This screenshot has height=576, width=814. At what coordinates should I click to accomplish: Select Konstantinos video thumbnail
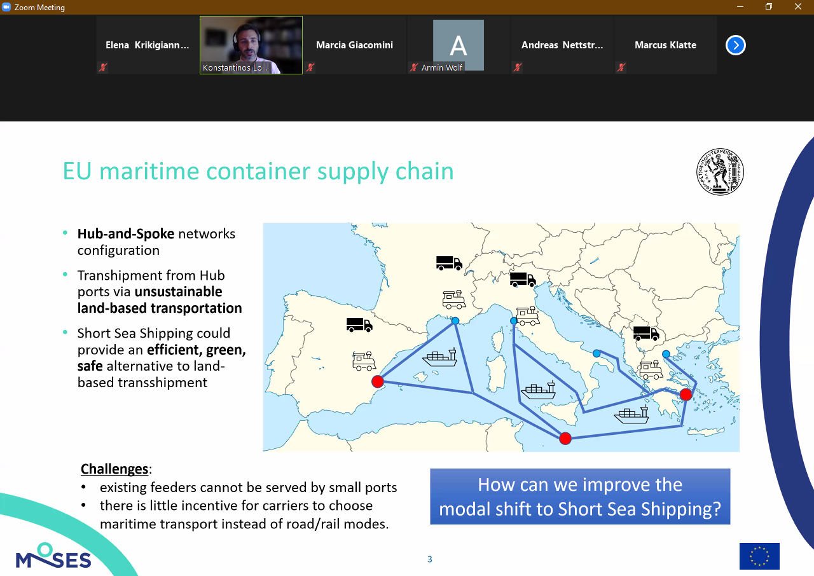coord(251,45)
